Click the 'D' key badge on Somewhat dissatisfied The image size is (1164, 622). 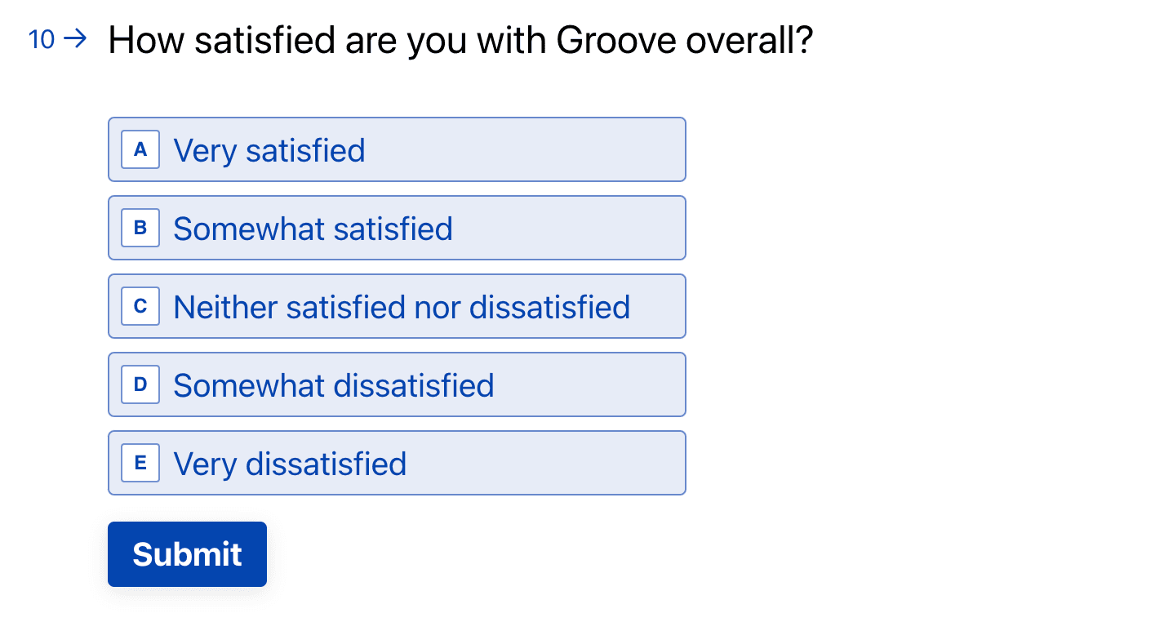pos(140,384)
